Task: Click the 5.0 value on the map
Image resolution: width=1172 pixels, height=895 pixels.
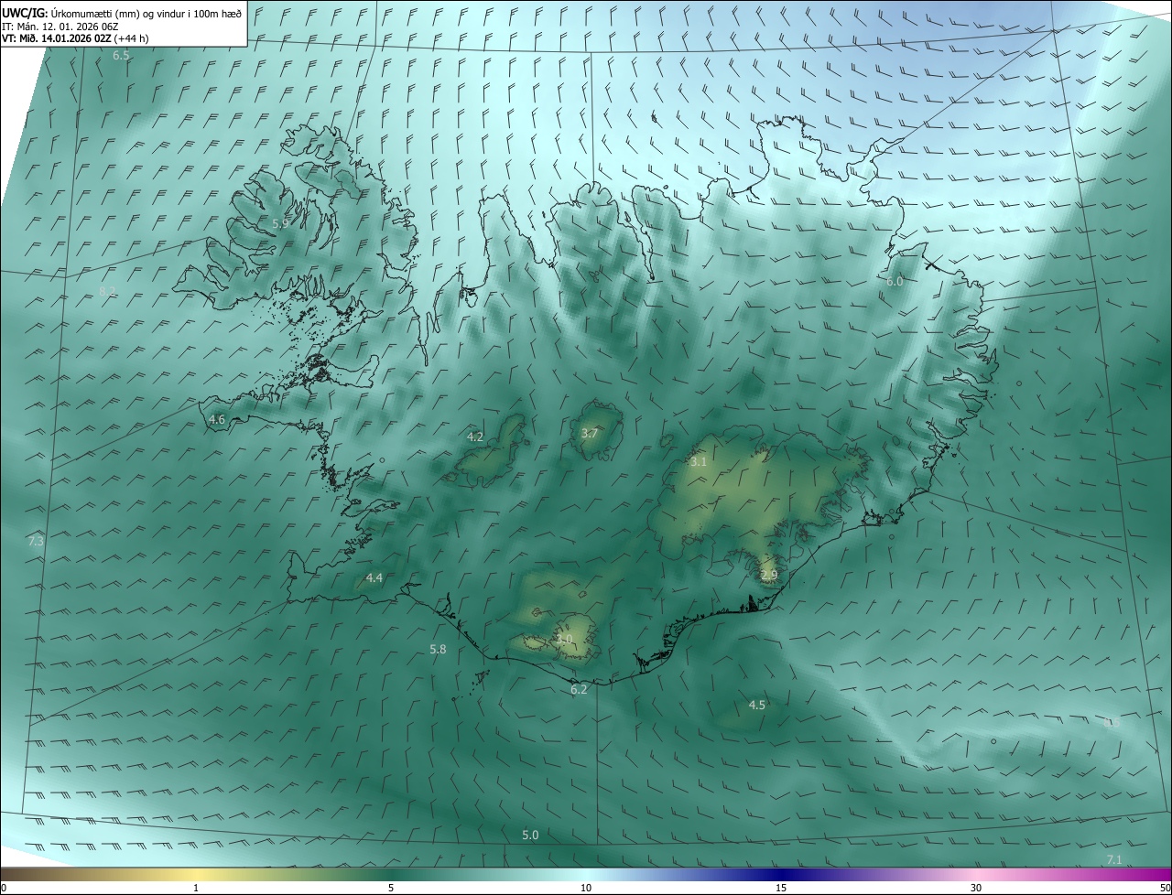Action: (530, 836)
